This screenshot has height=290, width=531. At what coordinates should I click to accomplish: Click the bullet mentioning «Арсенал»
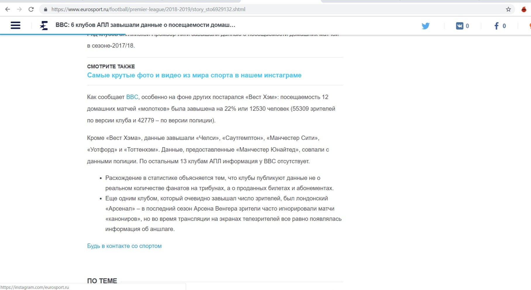tap(223, 214)
